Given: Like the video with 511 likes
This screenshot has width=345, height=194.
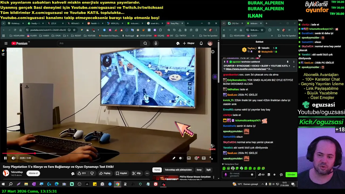Looking at the screenshot, I should (82, 173).
